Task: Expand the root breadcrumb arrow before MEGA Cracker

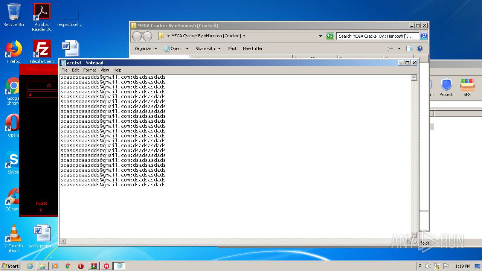Action: click(x=168, y=36)
